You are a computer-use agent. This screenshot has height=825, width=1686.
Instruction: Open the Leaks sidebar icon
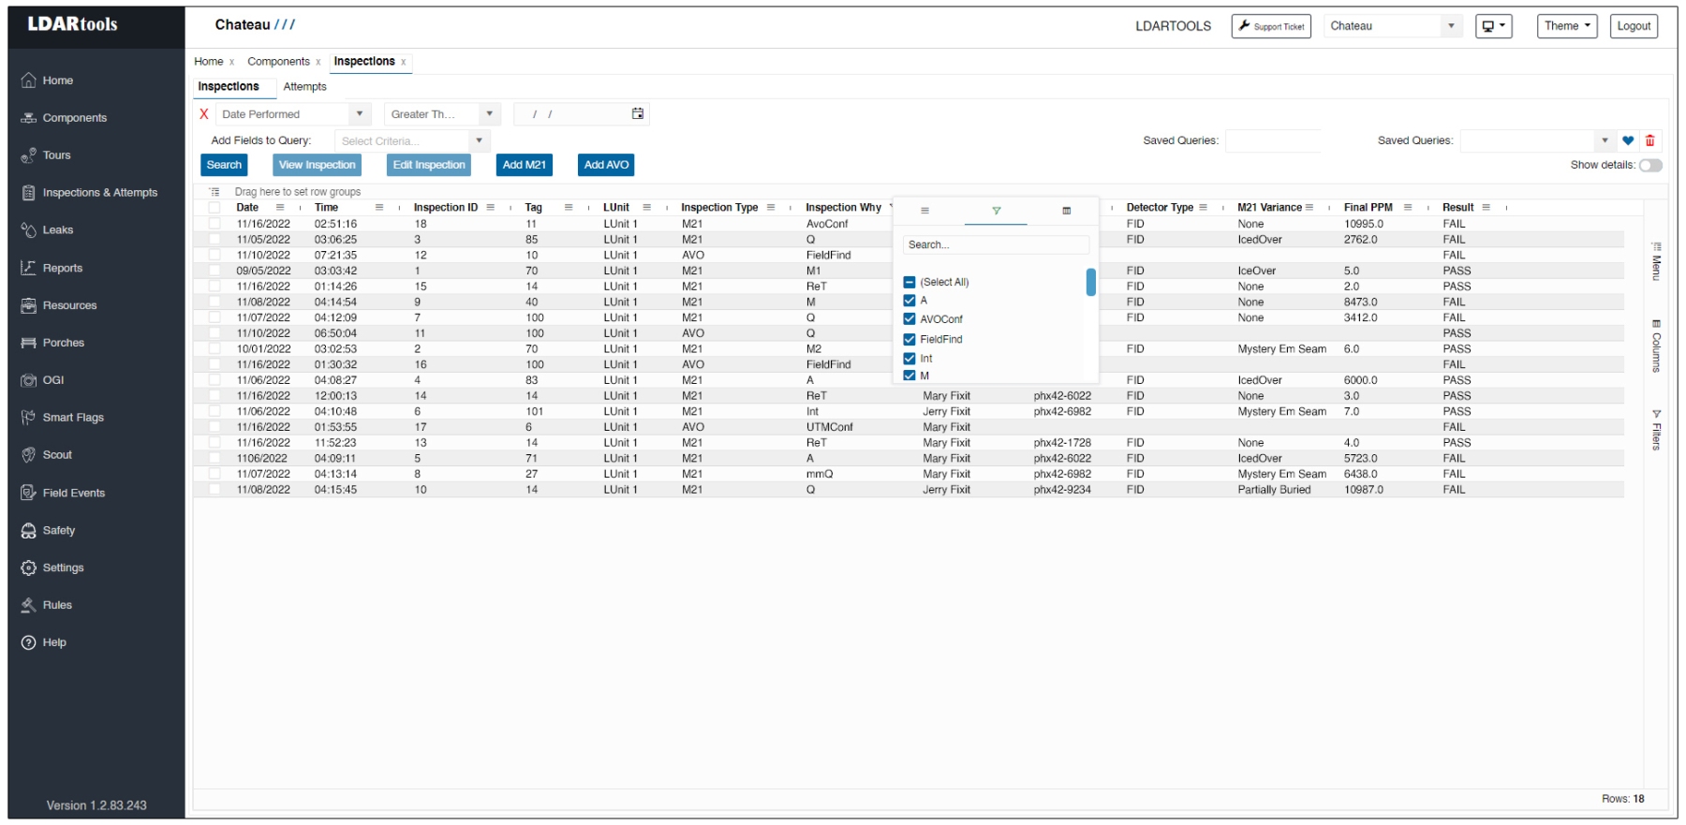[x=29, y=230]
